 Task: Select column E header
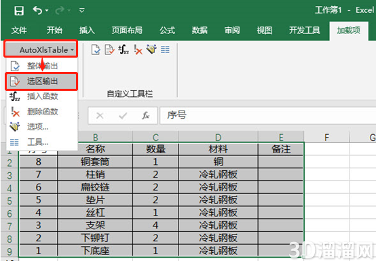click(281, 137)
